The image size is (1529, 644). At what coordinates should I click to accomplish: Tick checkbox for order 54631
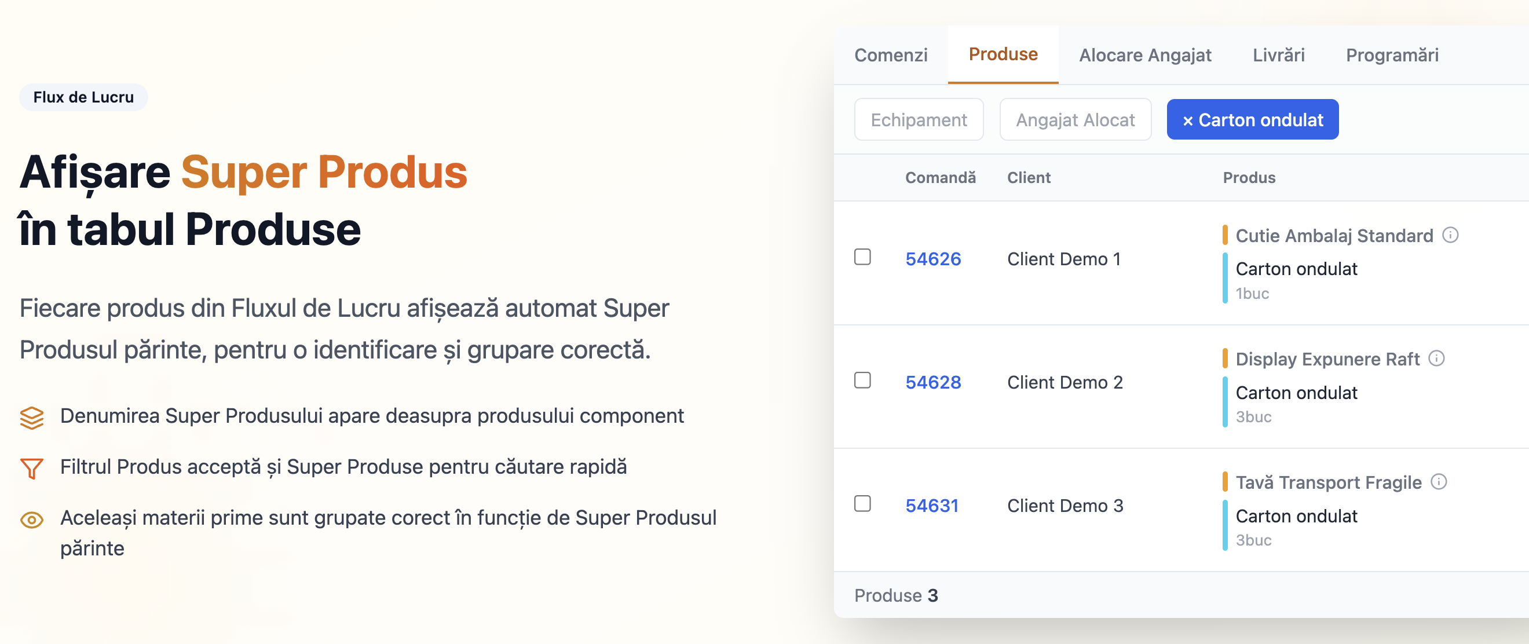[x=862, y=504]
